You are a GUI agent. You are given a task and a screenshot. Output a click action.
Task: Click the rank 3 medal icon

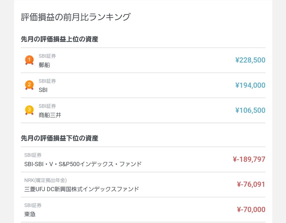[29, 110]
